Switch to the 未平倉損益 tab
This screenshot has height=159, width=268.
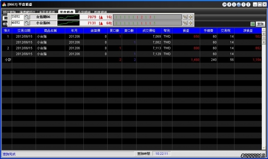tap(47, 12)
